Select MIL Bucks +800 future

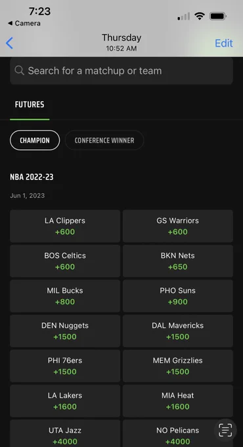[x=65, y=296]
